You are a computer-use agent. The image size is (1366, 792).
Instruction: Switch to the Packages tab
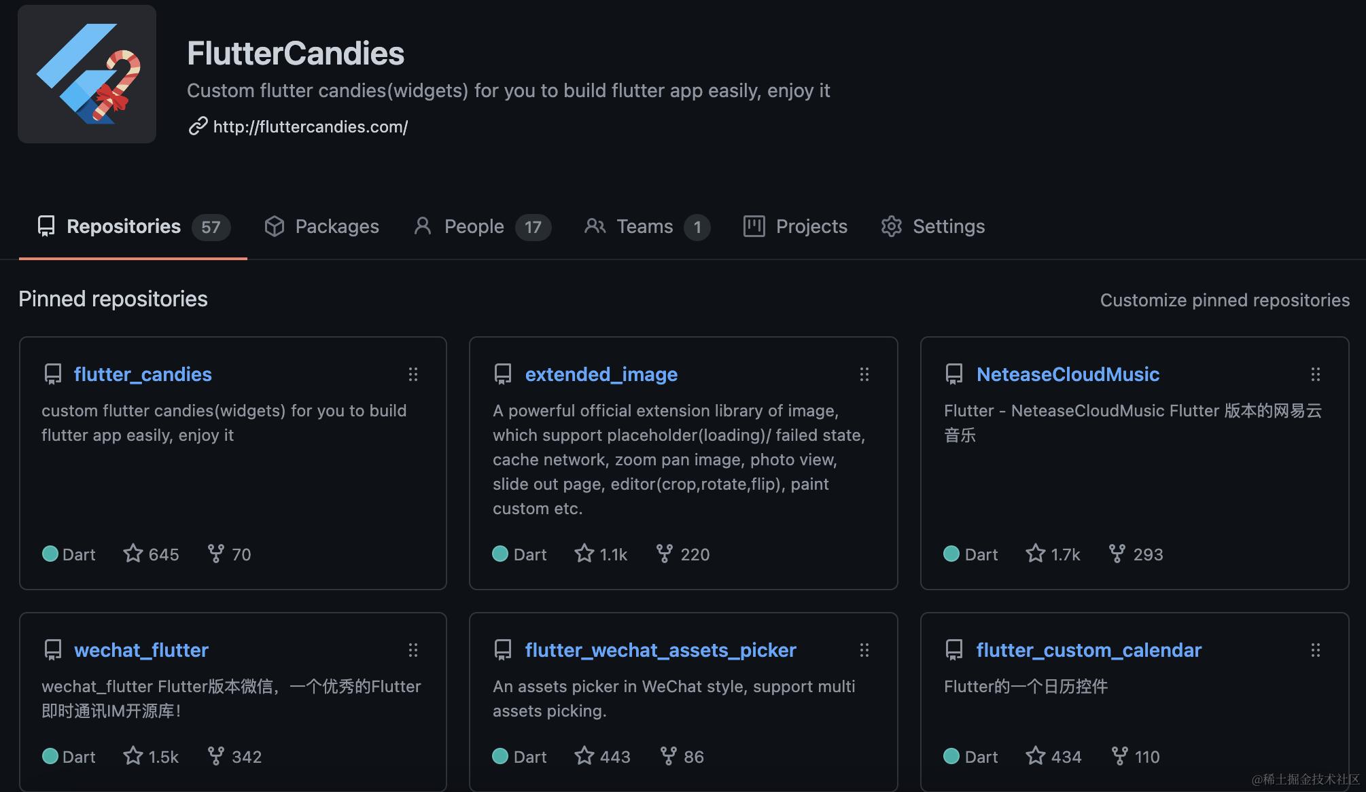point(321,226)
